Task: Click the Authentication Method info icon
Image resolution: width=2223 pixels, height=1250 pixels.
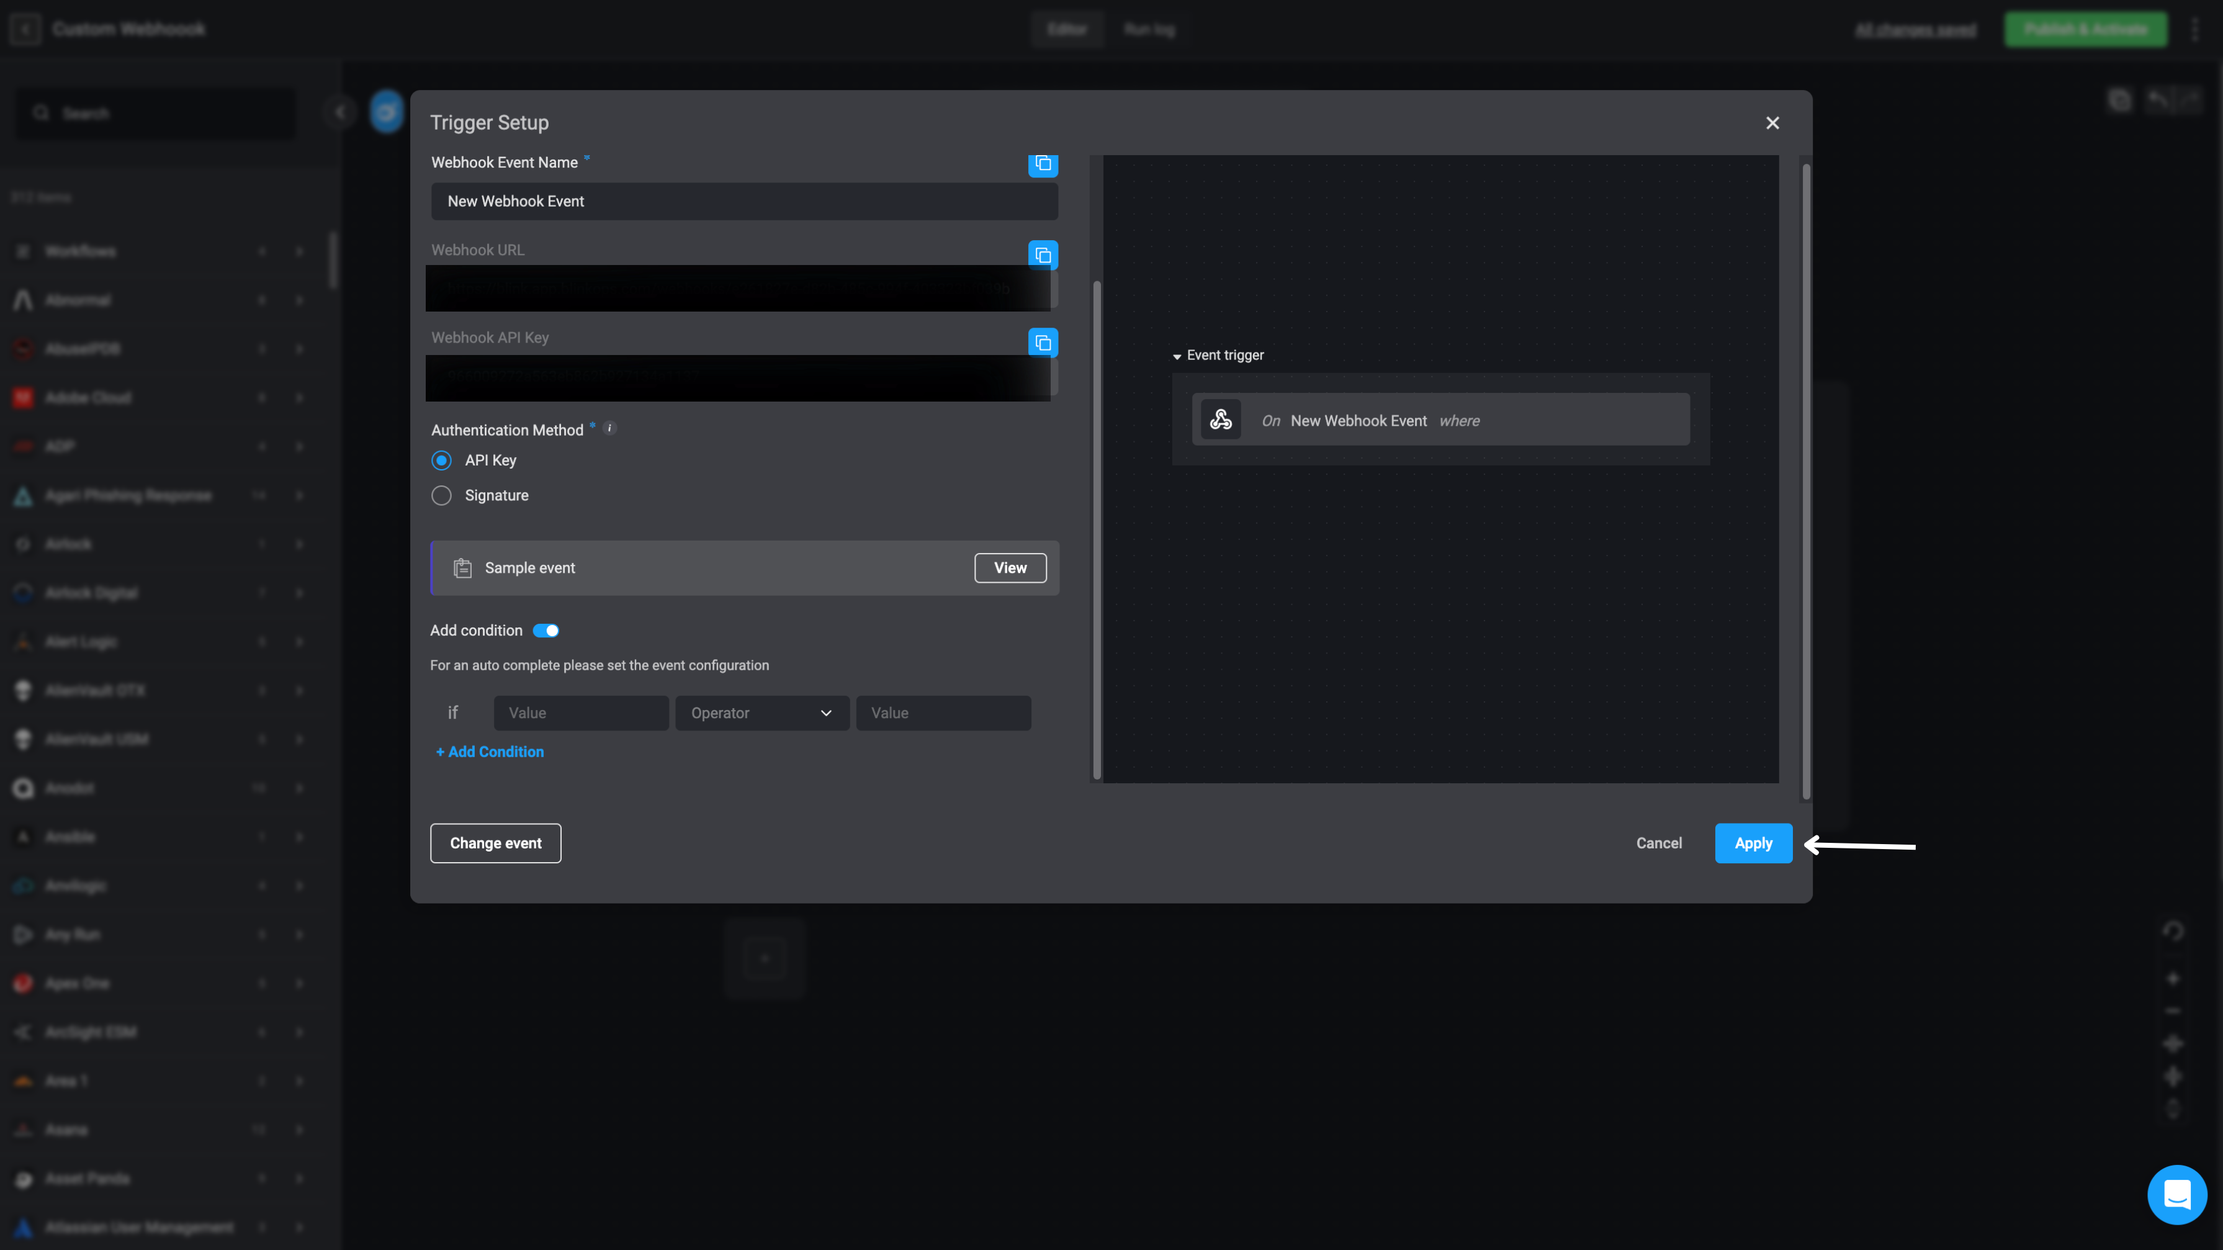Action: (x=609, y=428)
